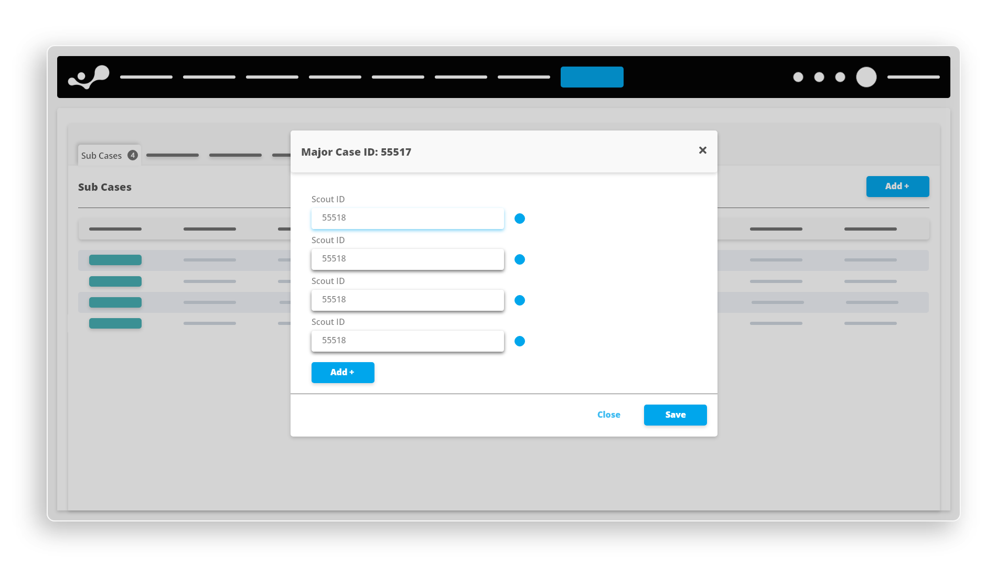
Task: Focus the first Scout ID input field
Action: click(407, 218)
